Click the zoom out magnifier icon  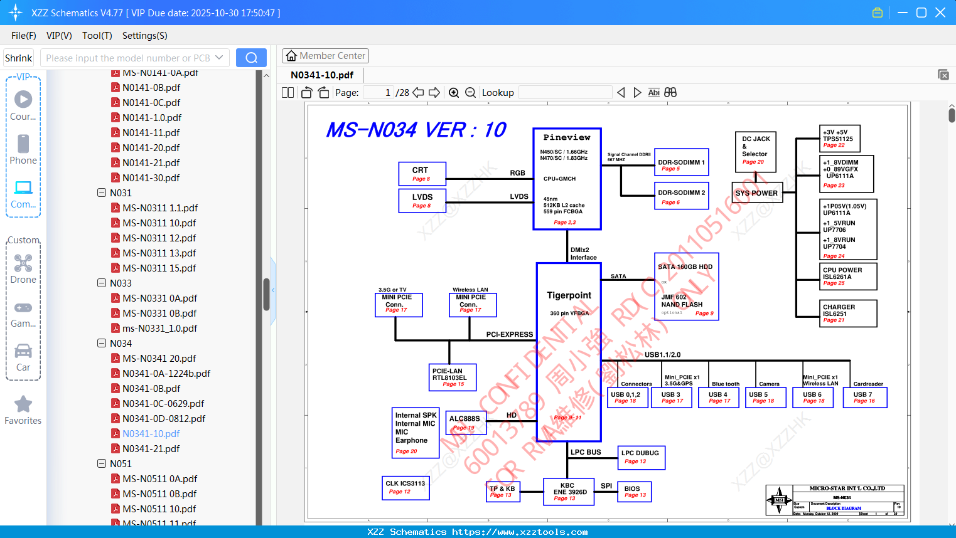coord(471,93)
